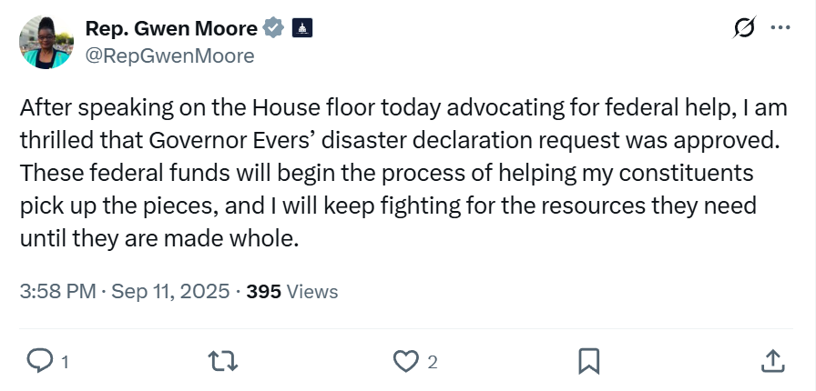This screenshot has height=391, width=816.
Task: Click the Rep. Gwen Moore display name
Action: 171,28
